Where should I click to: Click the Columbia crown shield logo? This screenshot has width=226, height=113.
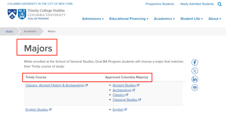click(12, 14)
